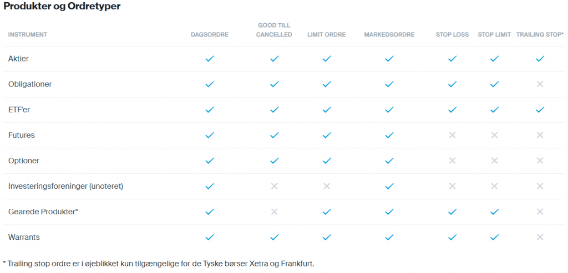
Task: Click the Warrants Stop Limit checkmark
Action: pos(494,237)
